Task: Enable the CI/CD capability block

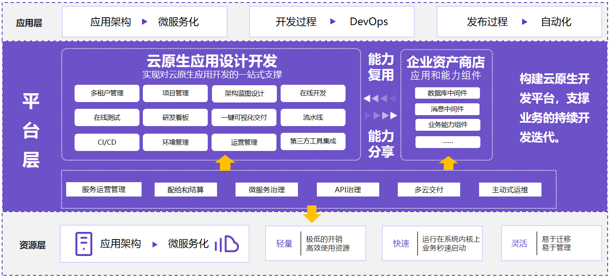Action: (107, 142)
